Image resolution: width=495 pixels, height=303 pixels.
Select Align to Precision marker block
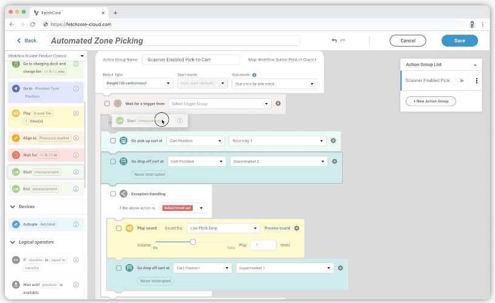coord(42,138)
